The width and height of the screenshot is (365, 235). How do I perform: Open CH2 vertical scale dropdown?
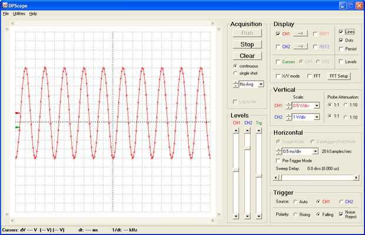click(x=317, y=117)
